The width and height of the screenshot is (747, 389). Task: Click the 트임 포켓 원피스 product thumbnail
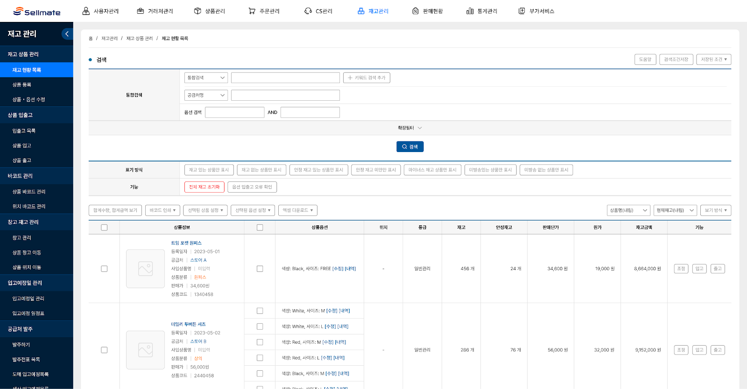145,269
